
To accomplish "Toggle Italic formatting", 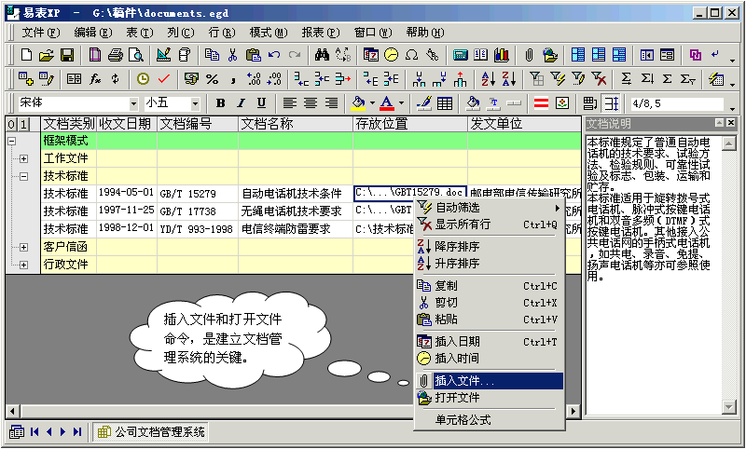I will (241, 103).
